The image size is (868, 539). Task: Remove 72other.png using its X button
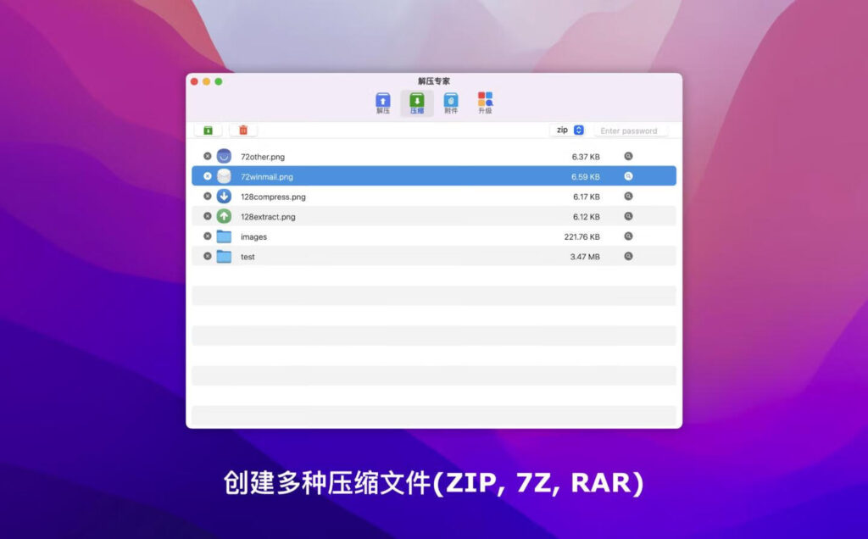click(206, 156)
